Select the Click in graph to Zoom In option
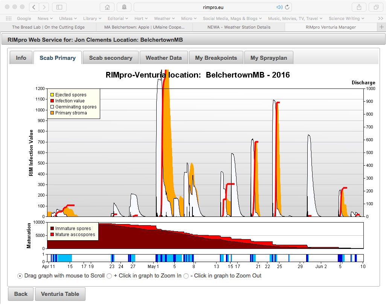Viewport: 386px width, 305px height. [109, 276]
